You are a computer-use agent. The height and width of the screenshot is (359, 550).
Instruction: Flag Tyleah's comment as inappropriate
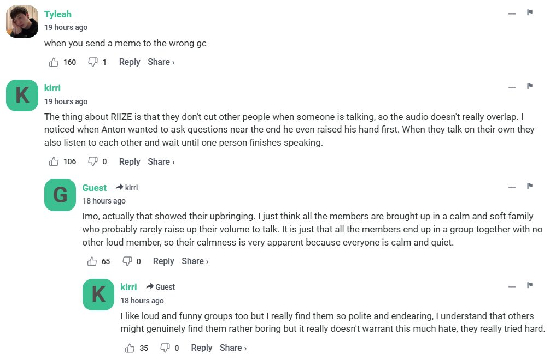coord(530,13)
